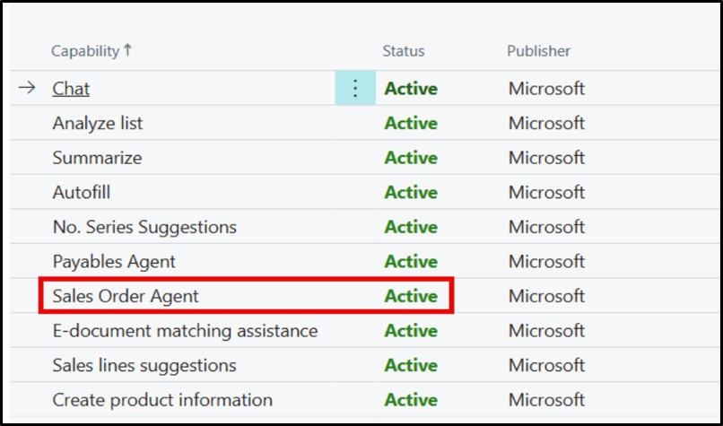Click the Publisher column header
This screenshot has height=426, width=723.
coord(538,51)
